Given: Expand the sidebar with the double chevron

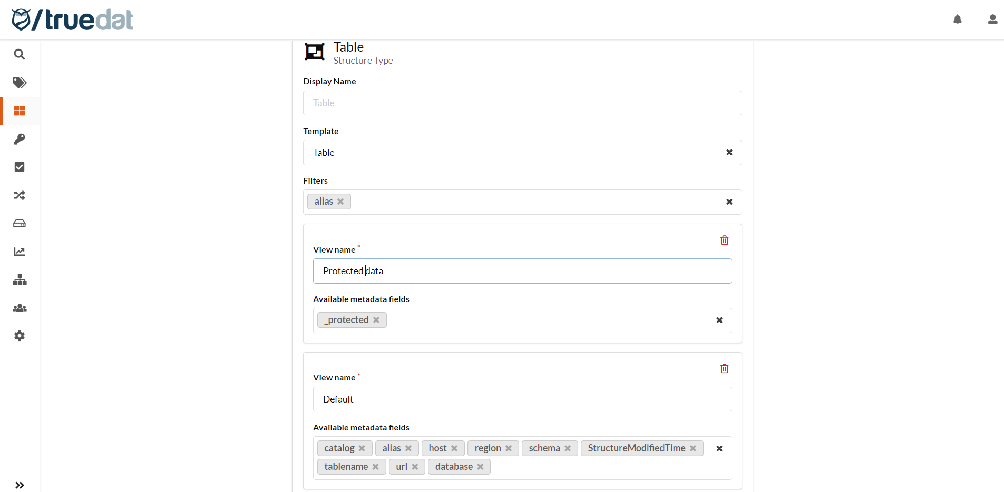Looking at the screenshot, I should pyautogui.click(x=20, y=485).
